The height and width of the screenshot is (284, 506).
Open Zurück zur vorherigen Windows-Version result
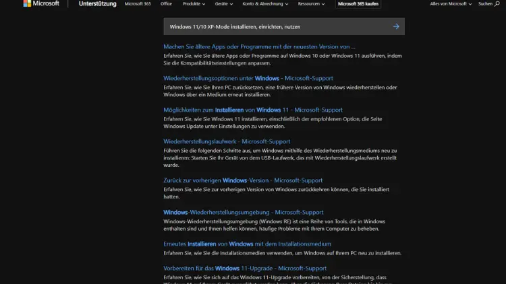pos(243,180)
